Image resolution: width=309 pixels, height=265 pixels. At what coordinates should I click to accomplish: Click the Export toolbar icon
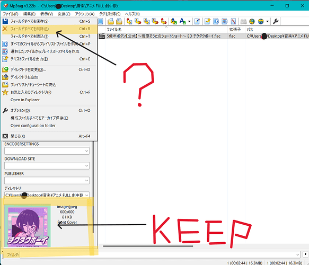coord(207,21)
